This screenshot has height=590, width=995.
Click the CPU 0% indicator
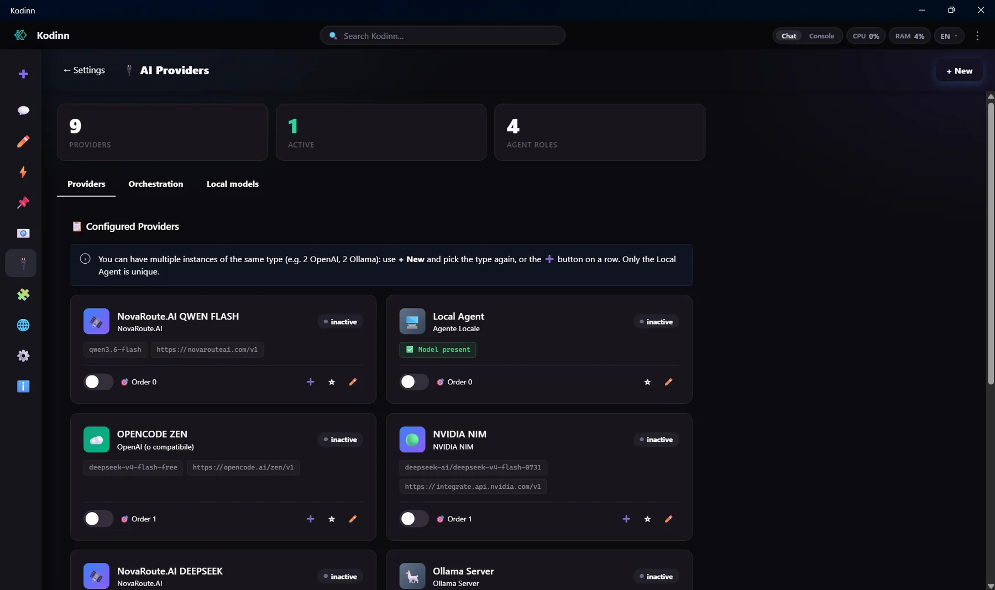tap(866, 36)
